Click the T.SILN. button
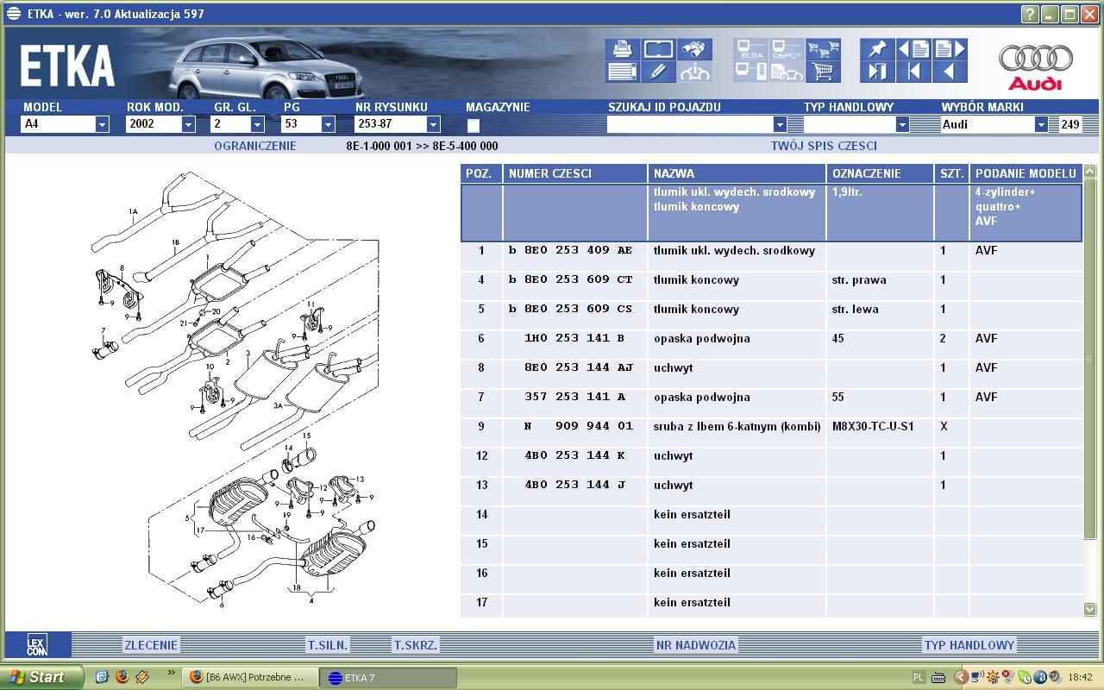The height and width of the screenshot is (690, 1104). [328, 645]
